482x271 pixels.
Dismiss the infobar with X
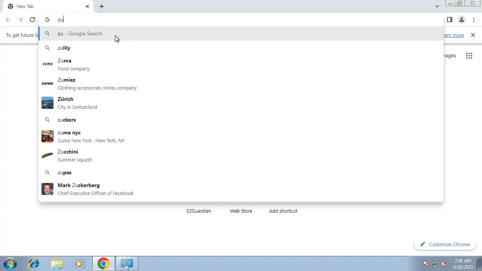[473, 35]
